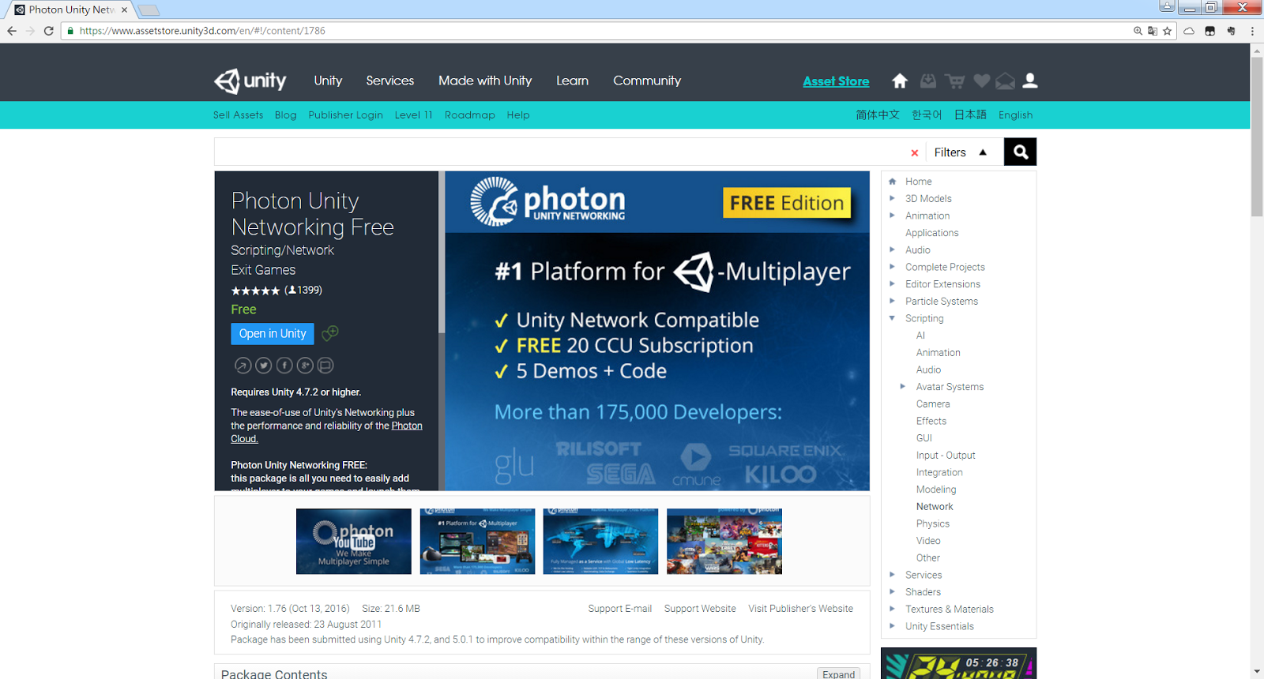Viewport: 1264px width, 679px height.
Task: Expand 3D Models category
Action: pos(892,198)
